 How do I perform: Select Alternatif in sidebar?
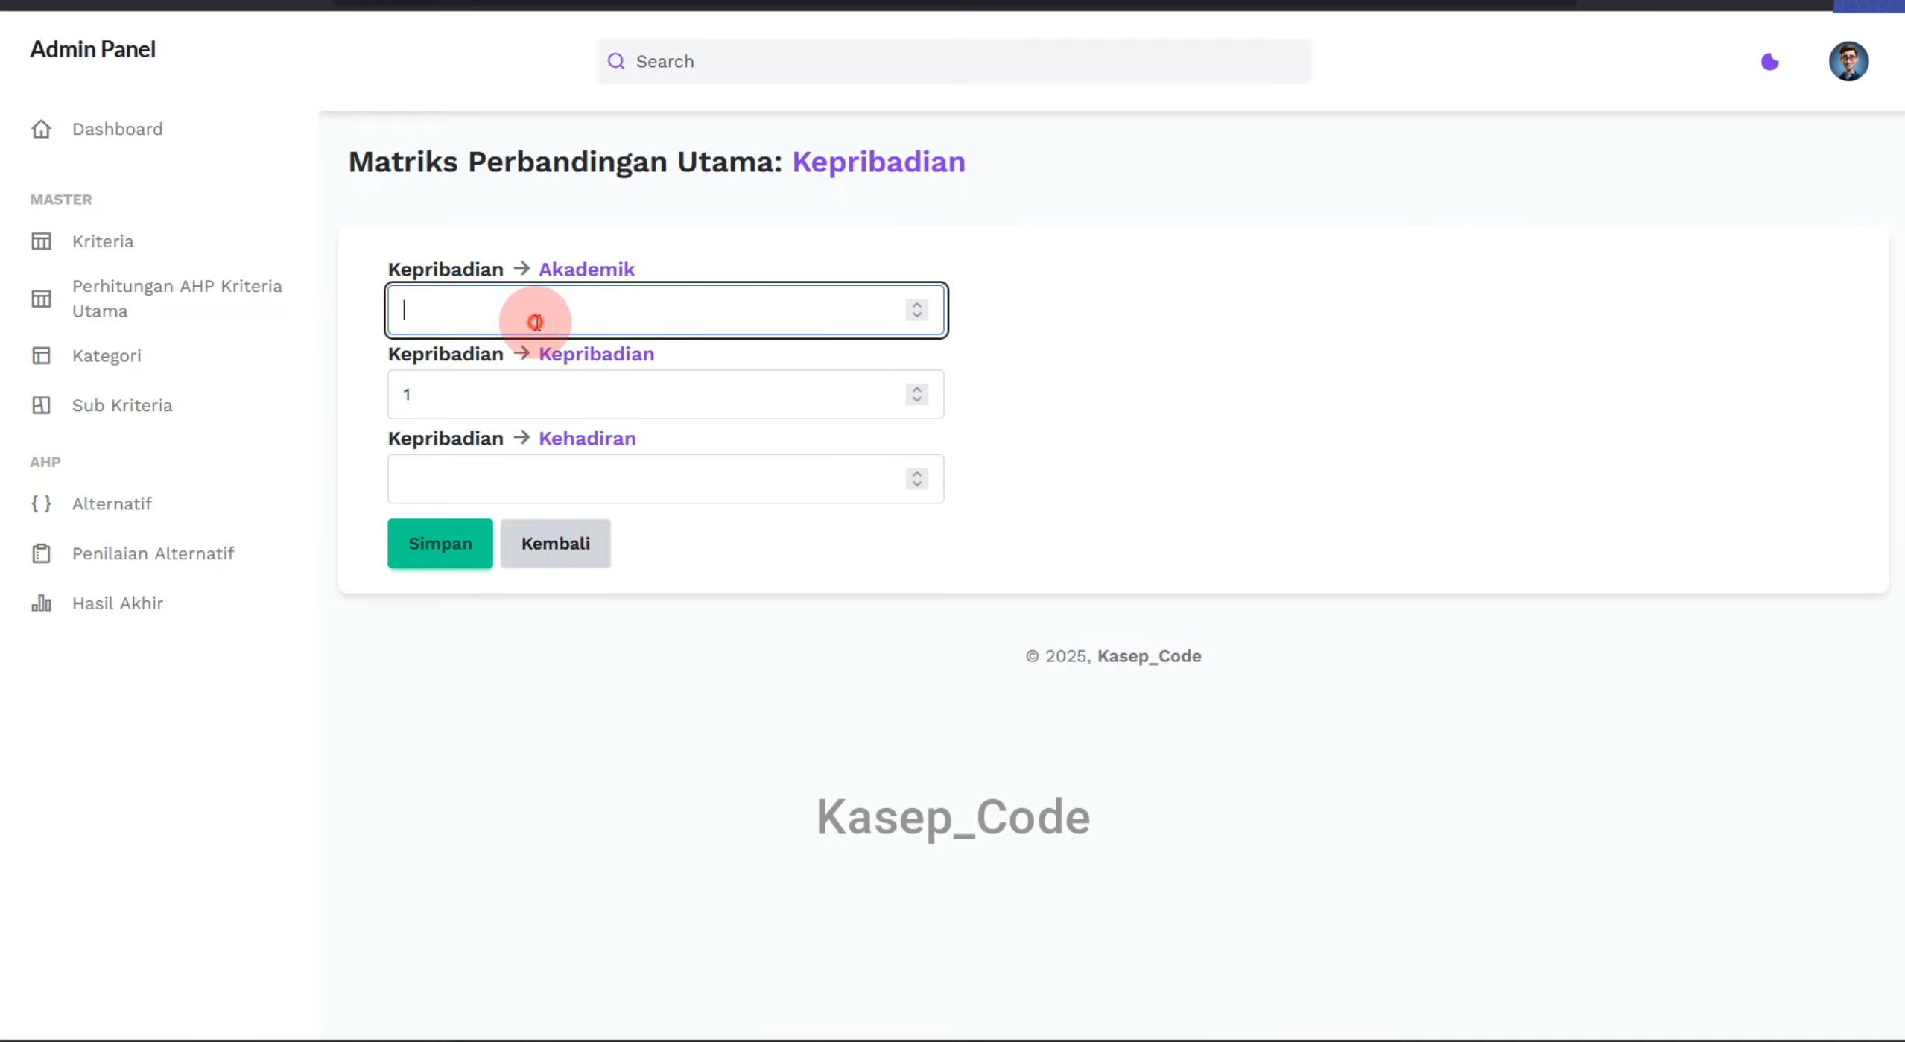[x=112, y=503]
